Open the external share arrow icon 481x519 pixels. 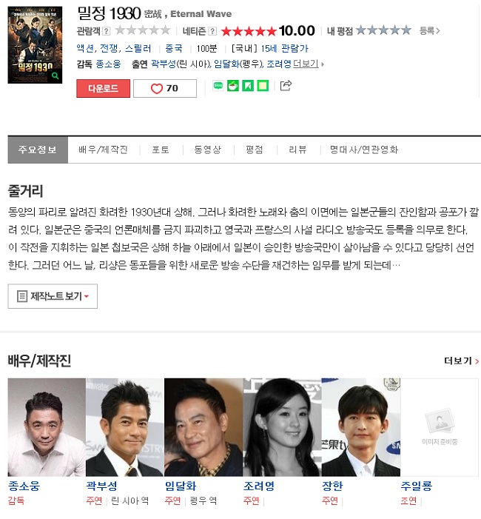[x=286, y=85]
